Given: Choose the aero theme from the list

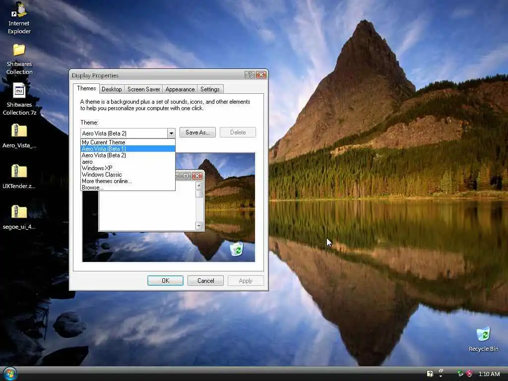Looking at the screenshot, I should (x=127, y=162).
